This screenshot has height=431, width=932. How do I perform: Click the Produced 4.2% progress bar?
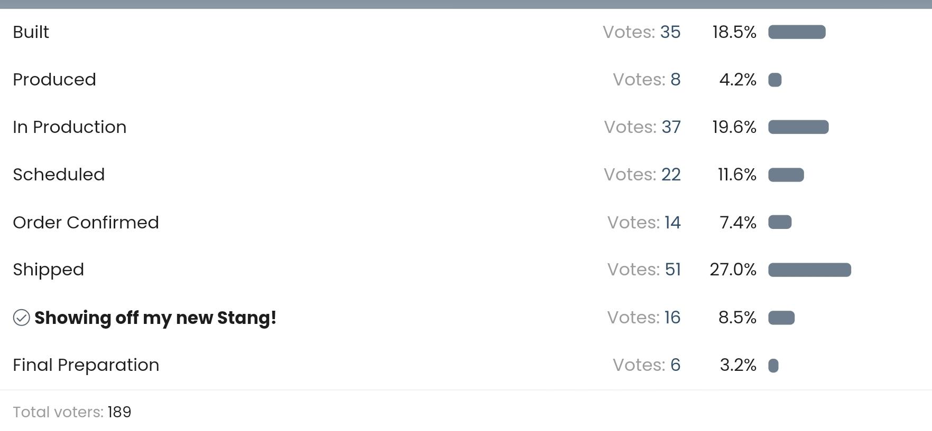pyautogui.click(x=775, y=80)
